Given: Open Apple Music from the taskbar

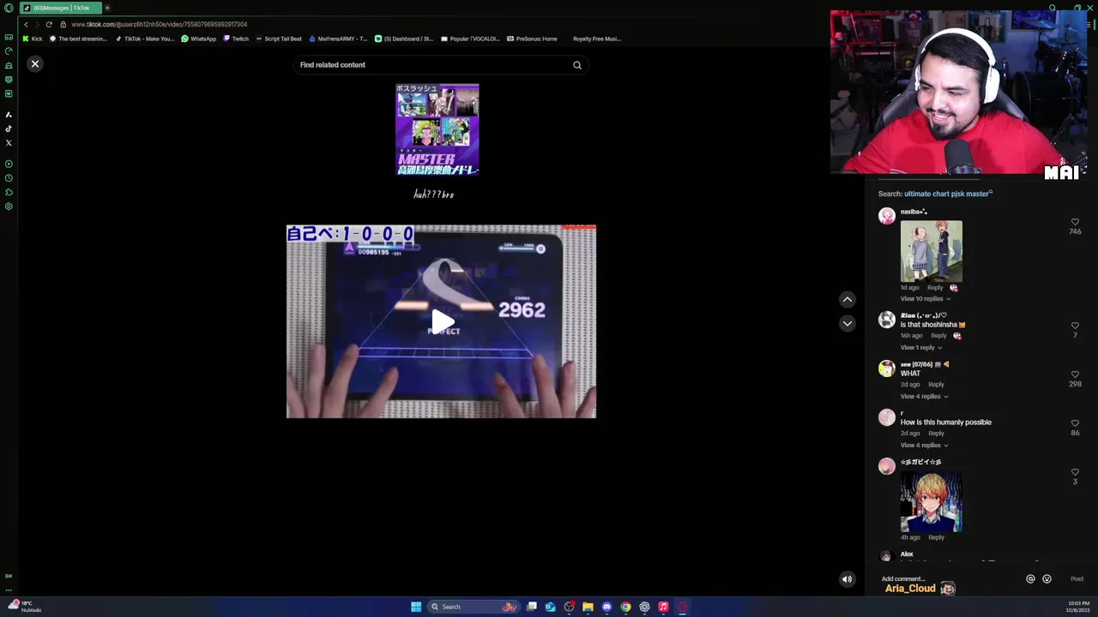Looking at the screenshot, I should 663,607.
